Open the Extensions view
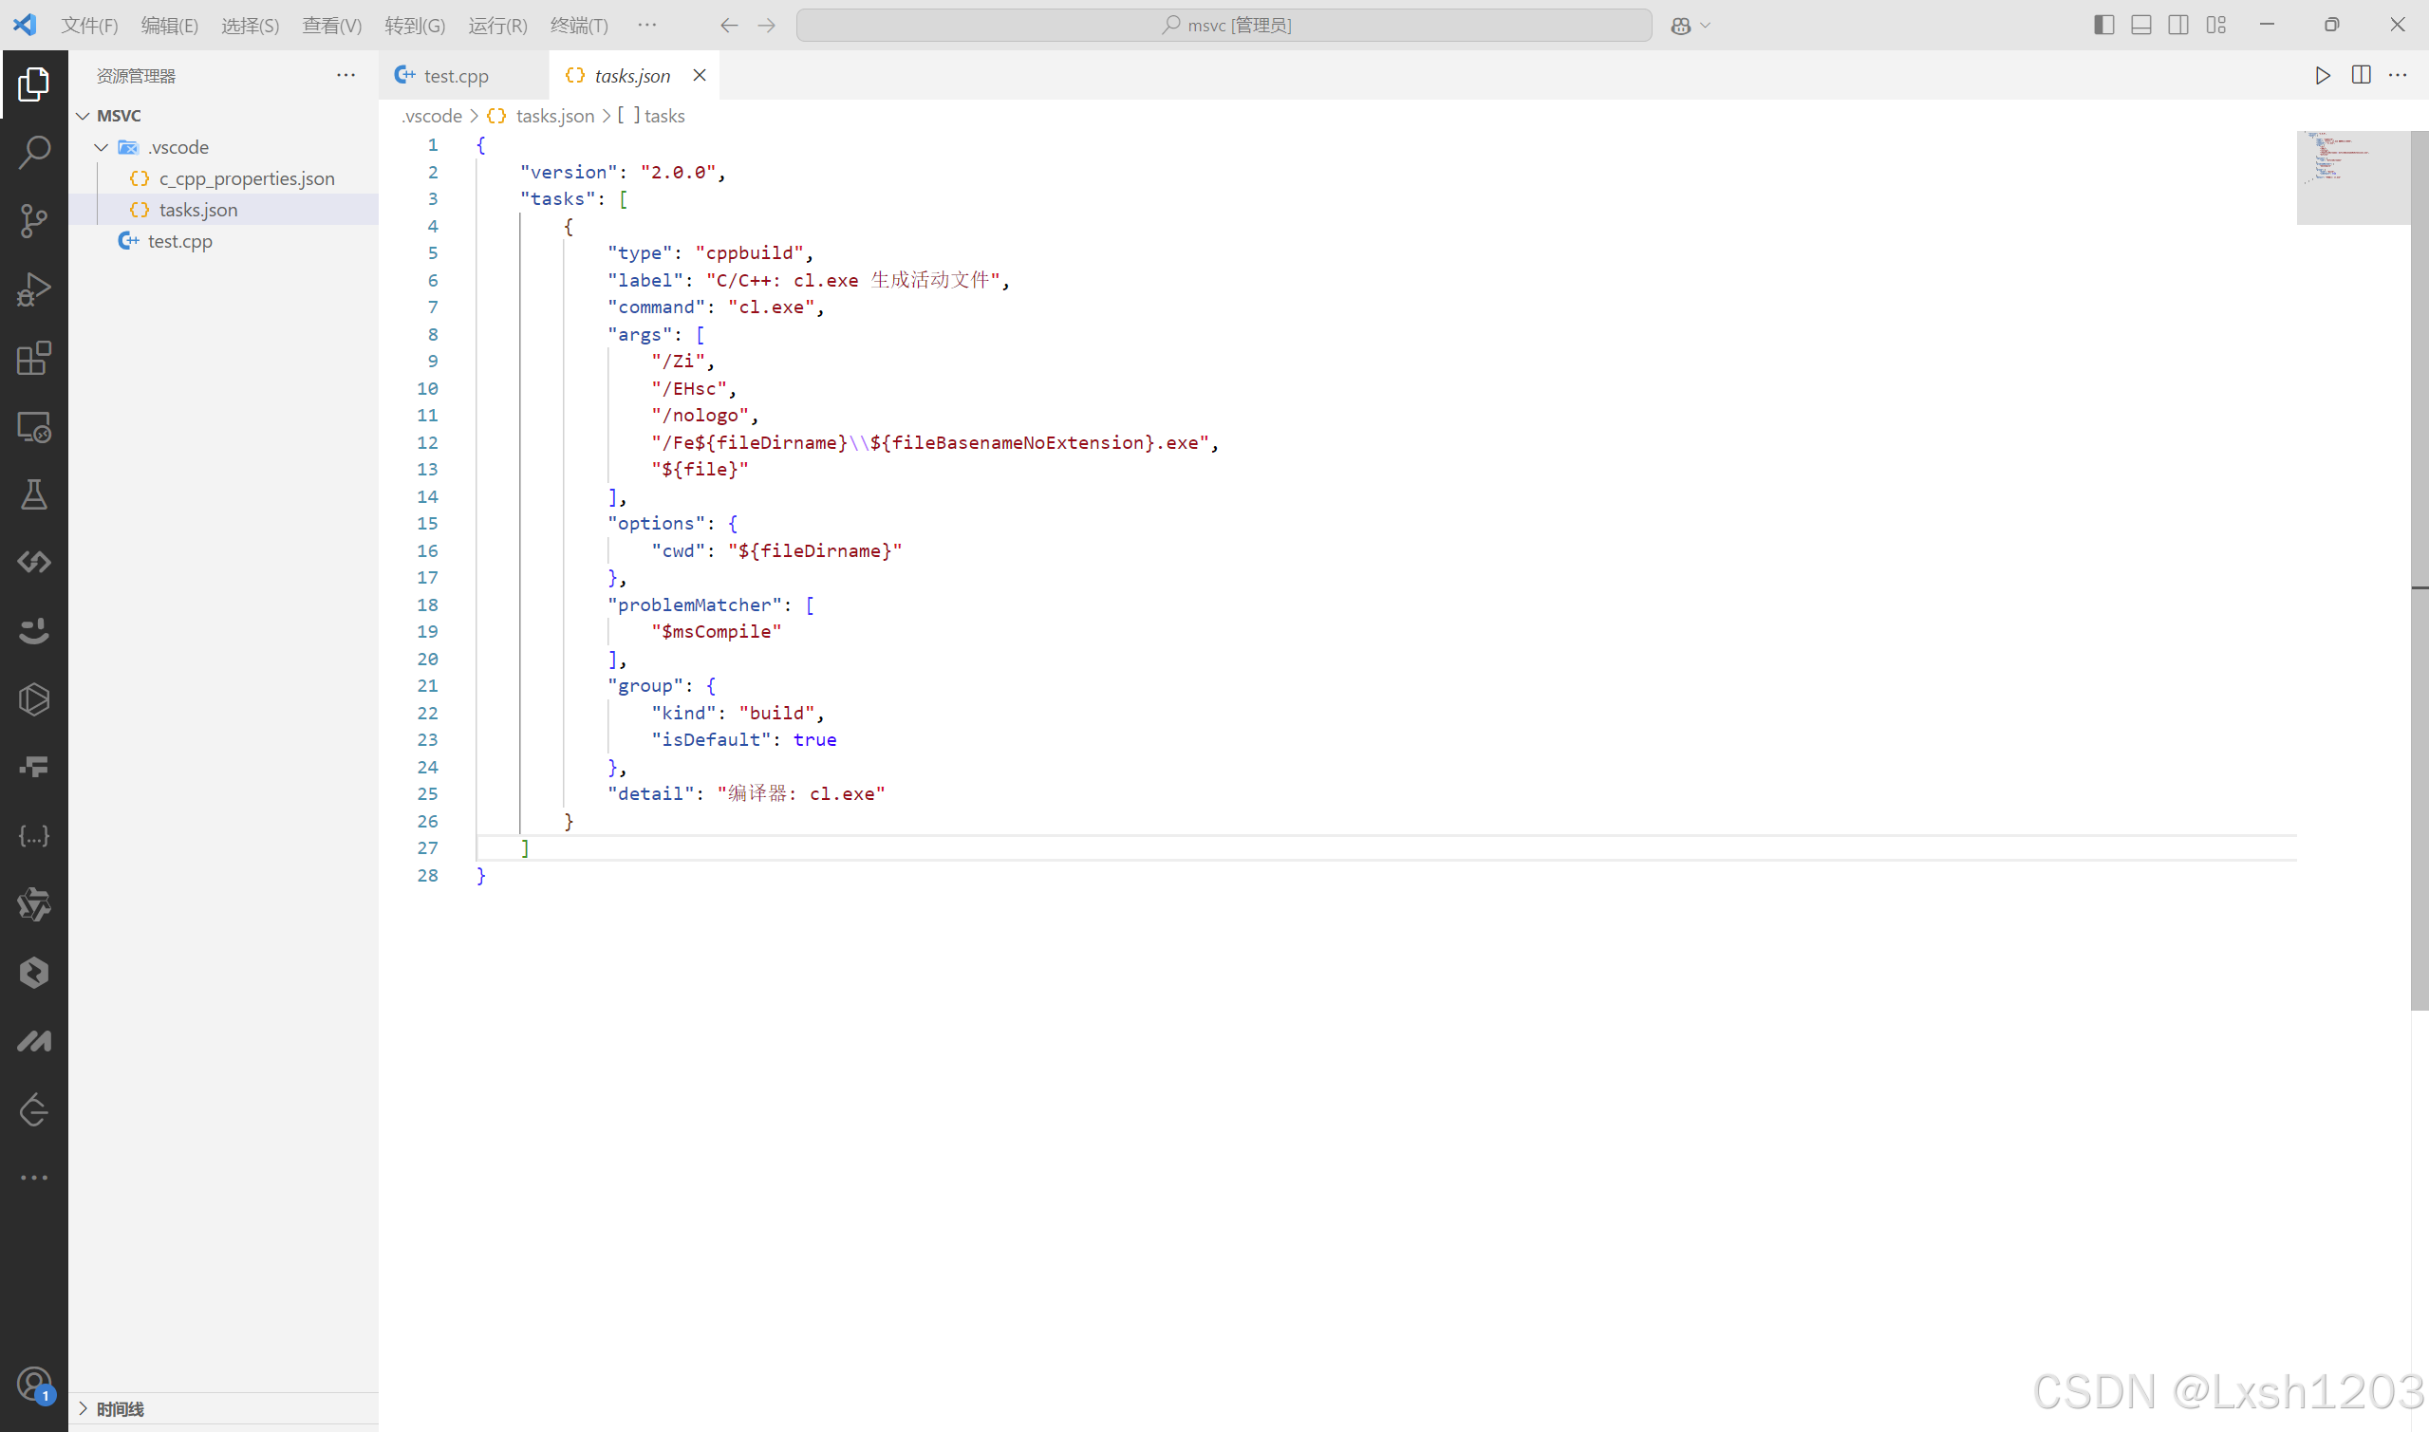Viewport: 2429px width, 1432px height. tap(34, 358)
